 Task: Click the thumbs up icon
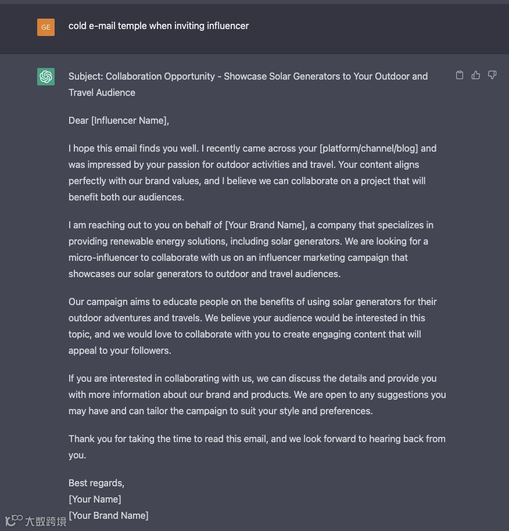click(476, 75)
